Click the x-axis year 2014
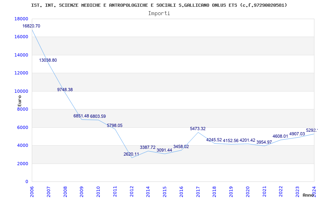 (148, 191)
